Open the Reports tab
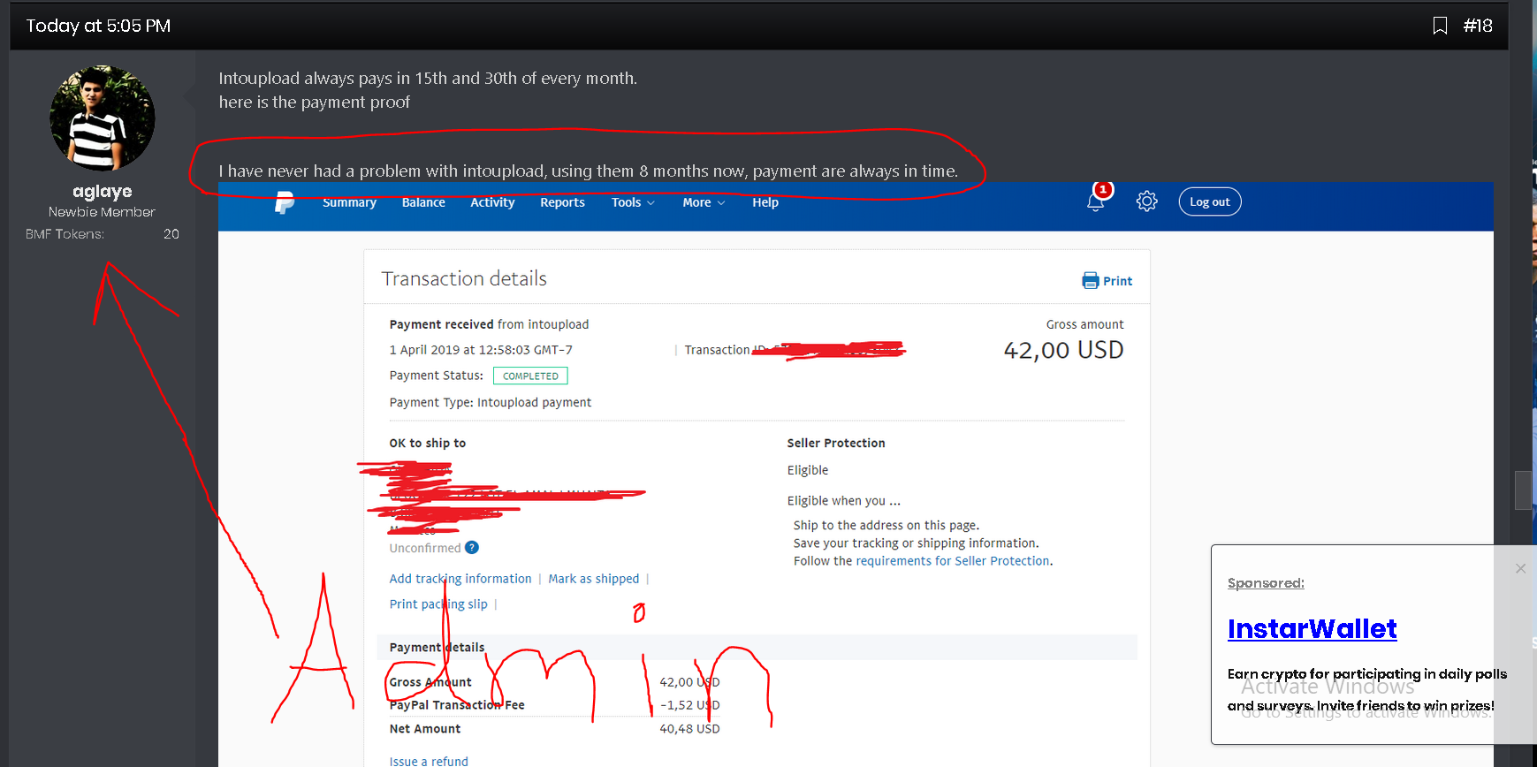1537x767 pixels. 562,202
